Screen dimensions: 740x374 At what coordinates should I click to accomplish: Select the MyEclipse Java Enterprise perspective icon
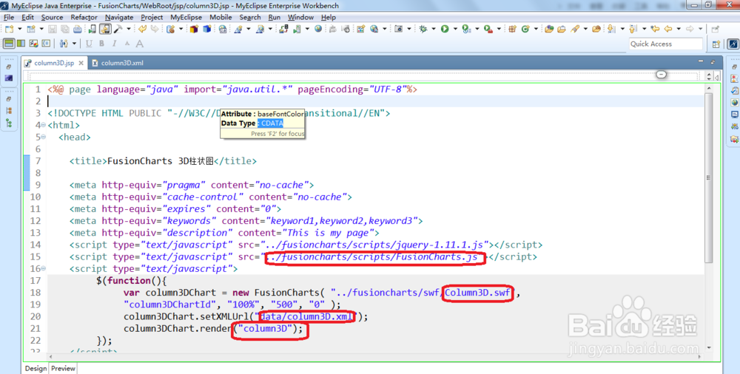pos(733,44)
